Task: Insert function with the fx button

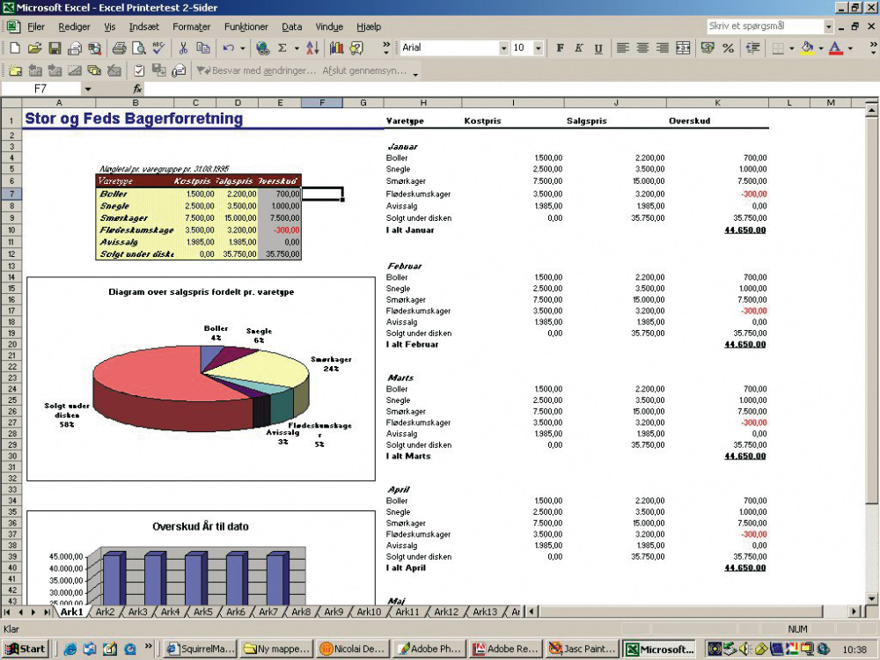Action: [137, 89]
